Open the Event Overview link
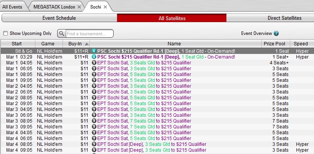The height and width of the screenshot is (154, 314). 256,33
